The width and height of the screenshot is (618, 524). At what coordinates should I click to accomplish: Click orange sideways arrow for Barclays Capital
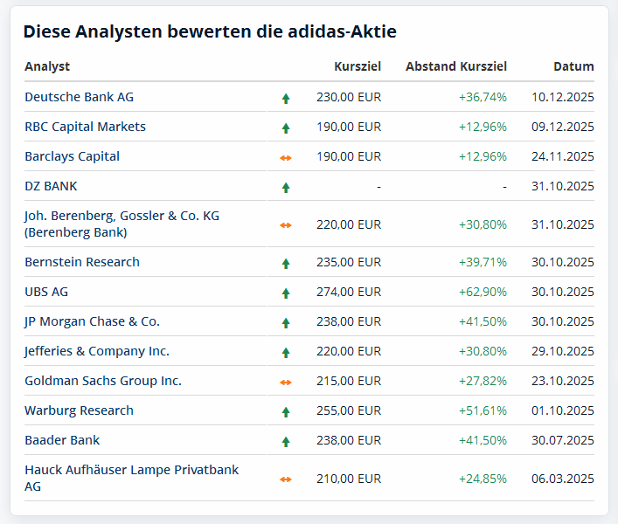pyautogui.click(x=286, y=158)
